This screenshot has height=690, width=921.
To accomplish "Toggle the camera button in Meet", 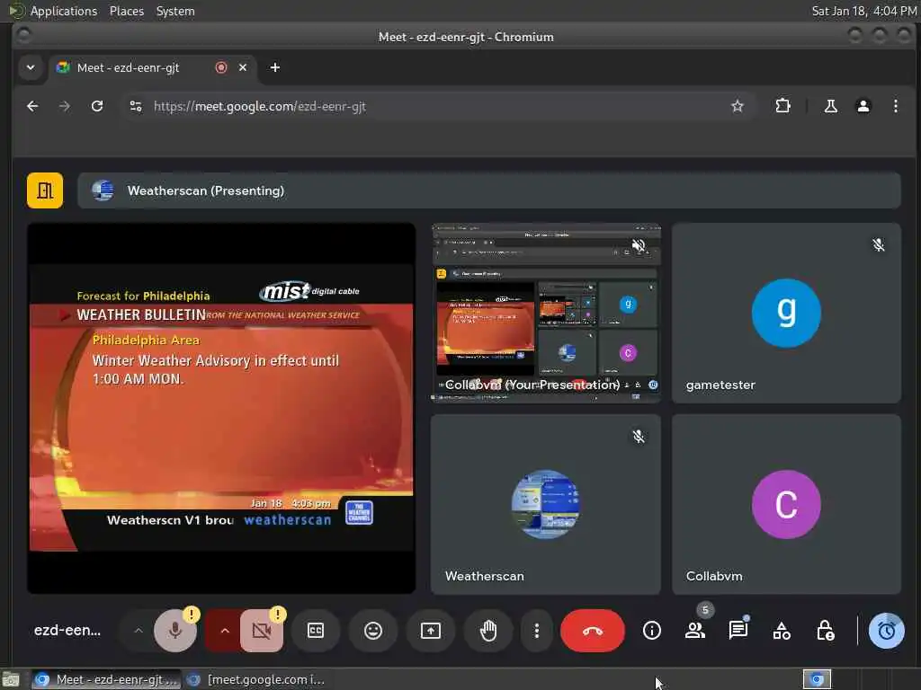I will 262,631.
